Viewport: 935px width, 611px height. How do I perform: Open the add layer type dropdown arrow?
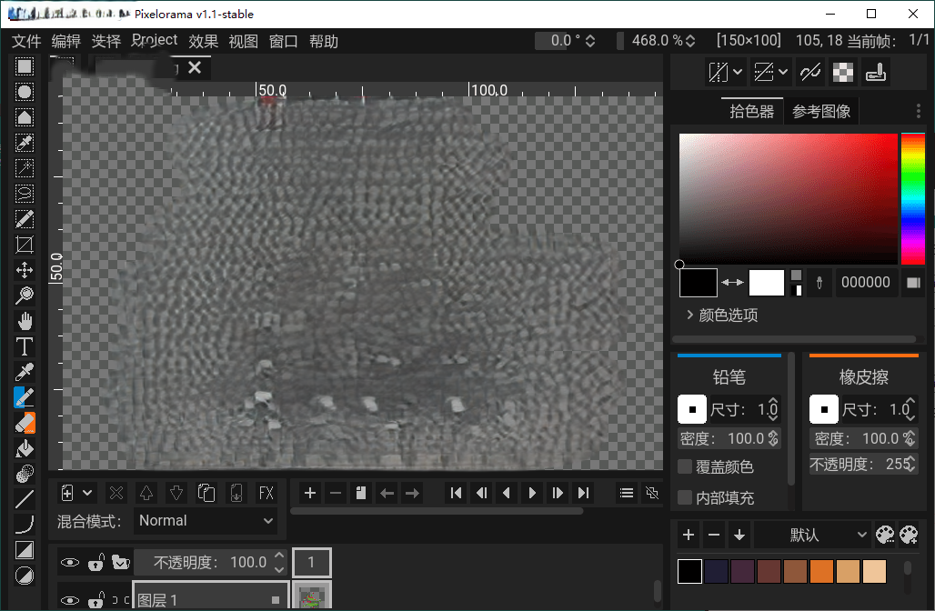click(87, 493)
